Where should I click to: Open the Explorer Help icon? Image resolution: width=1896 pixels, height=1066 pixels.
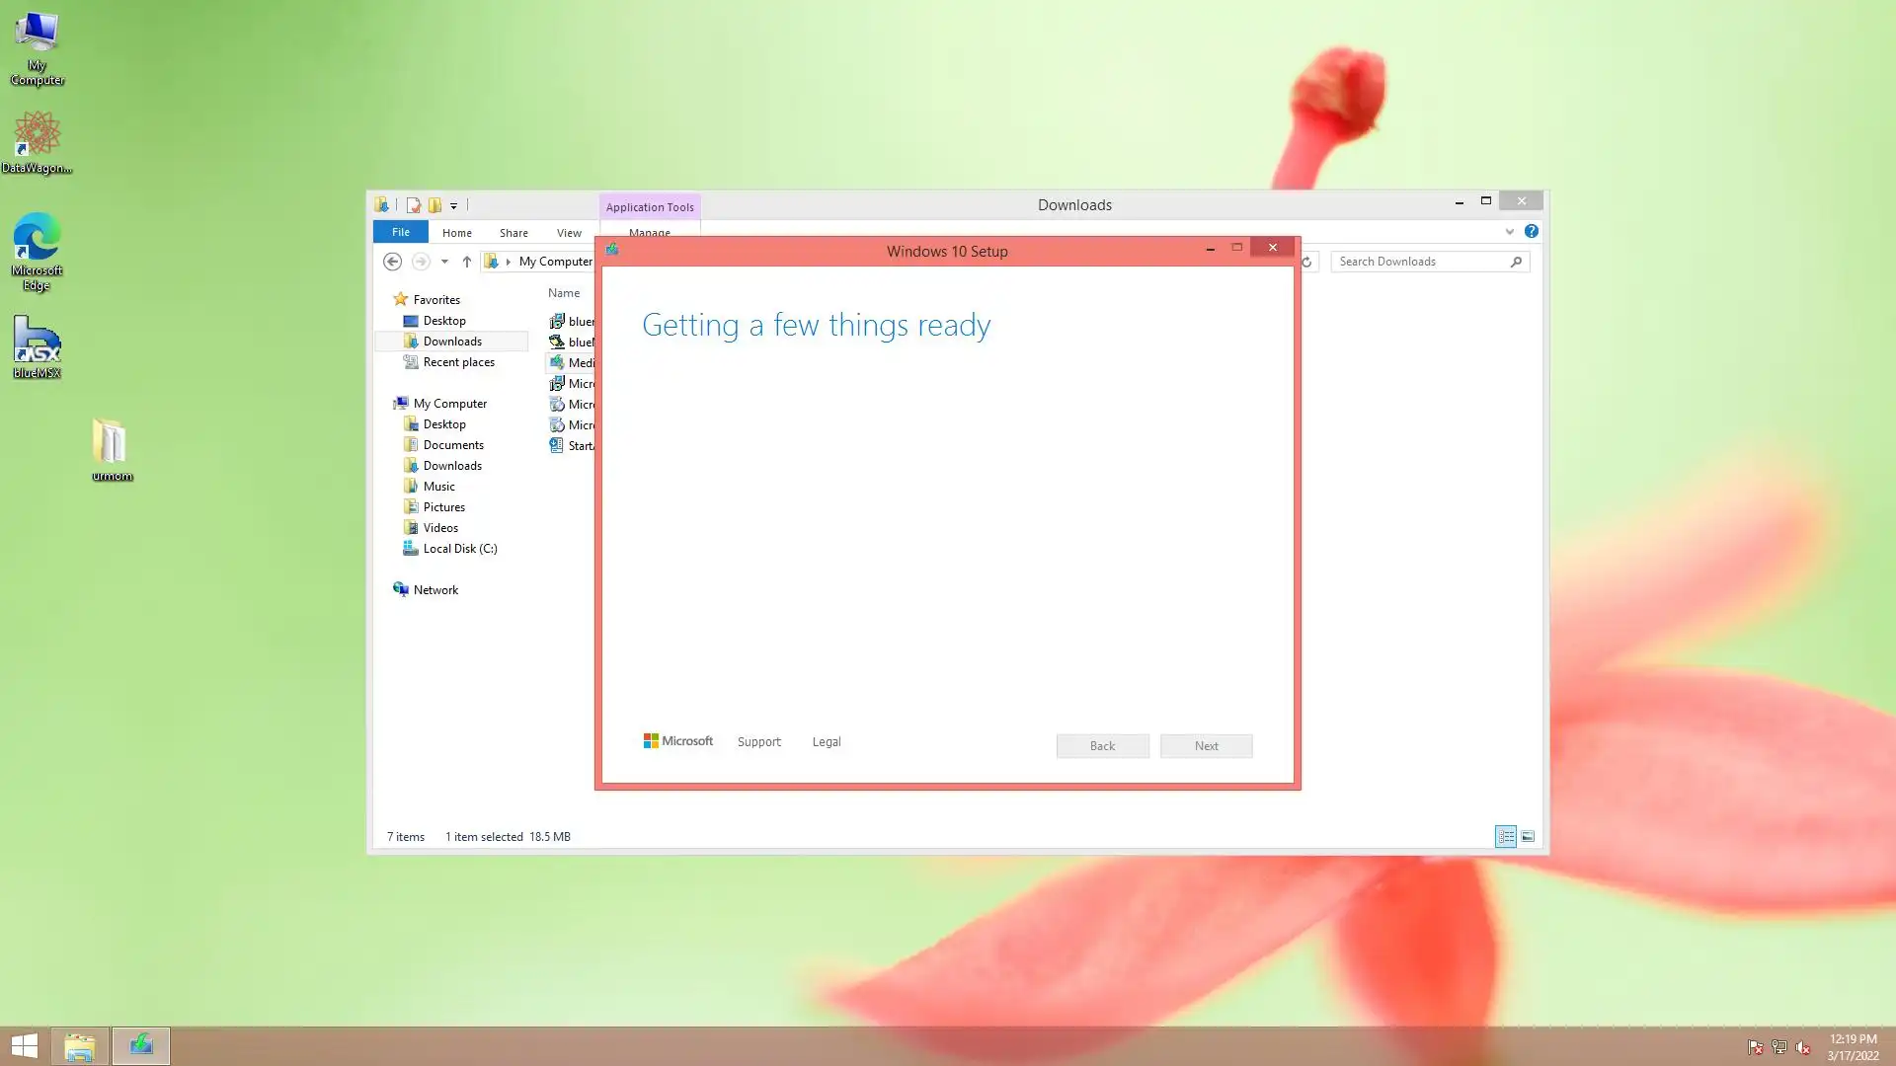tap(1531, 231)
